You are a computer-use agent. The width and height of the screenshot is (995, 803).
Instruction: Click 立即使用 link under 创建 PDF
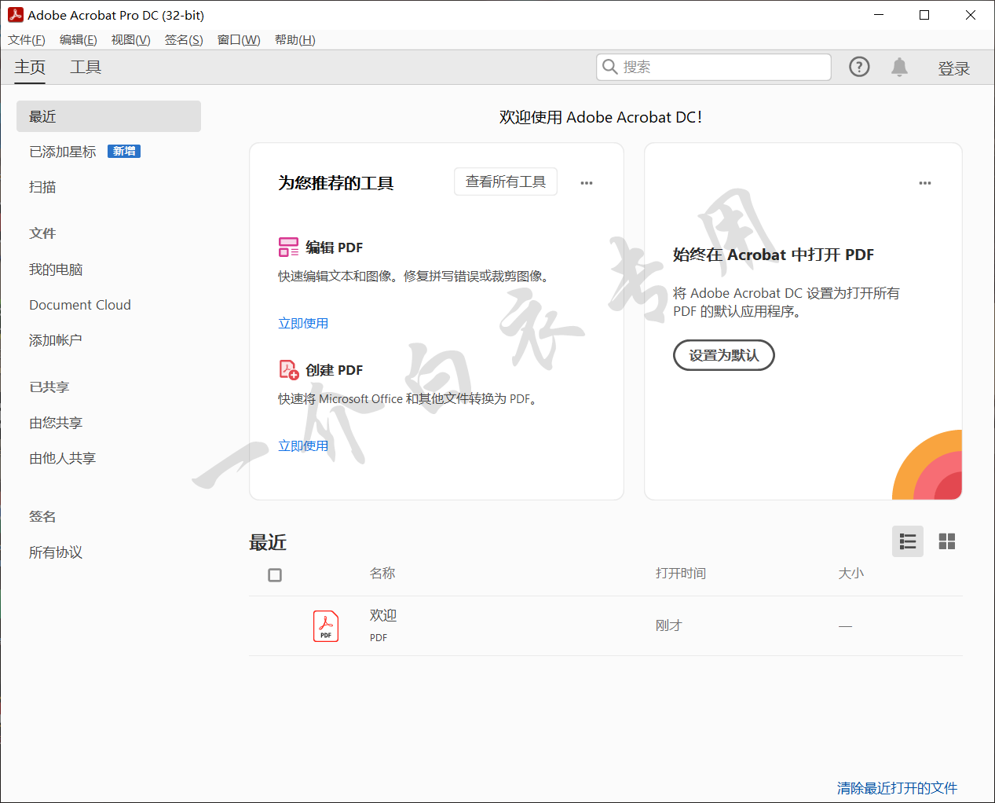[303, 445]
